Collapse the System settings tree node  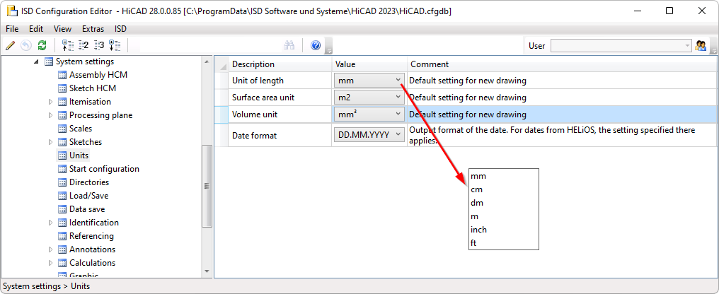[x=36, y=61]
